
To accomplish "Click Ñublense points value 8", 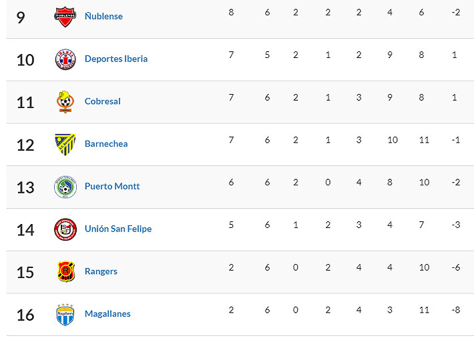I will click(231, 12).
